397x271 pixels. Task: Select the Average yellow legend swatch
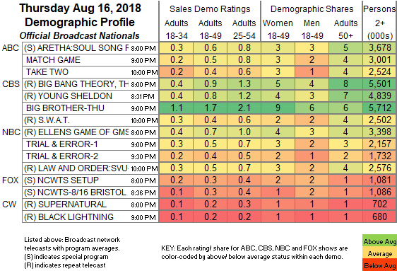379,253
